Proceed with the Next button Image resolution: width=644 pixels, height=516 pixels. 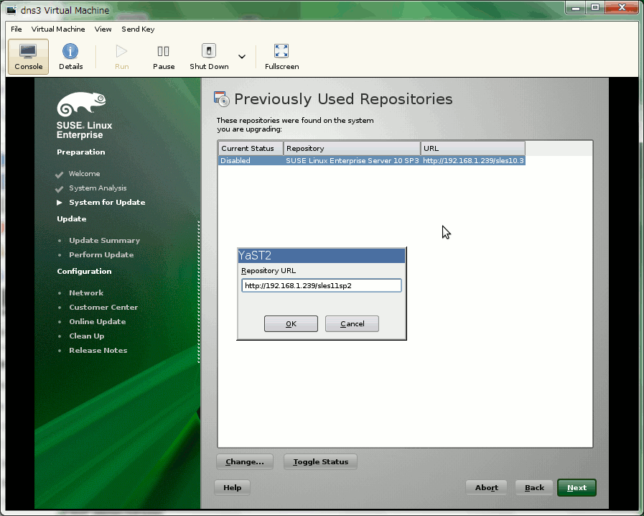(577, 488)
